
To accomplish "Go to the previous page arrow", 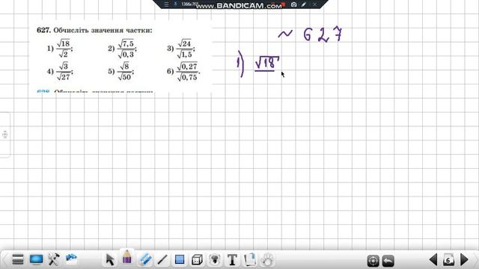I will 433,259.
